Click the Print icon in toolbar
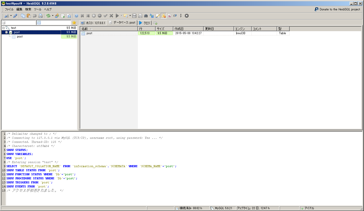Viewport: 364px width, 211px height. (x=40, y=16)
